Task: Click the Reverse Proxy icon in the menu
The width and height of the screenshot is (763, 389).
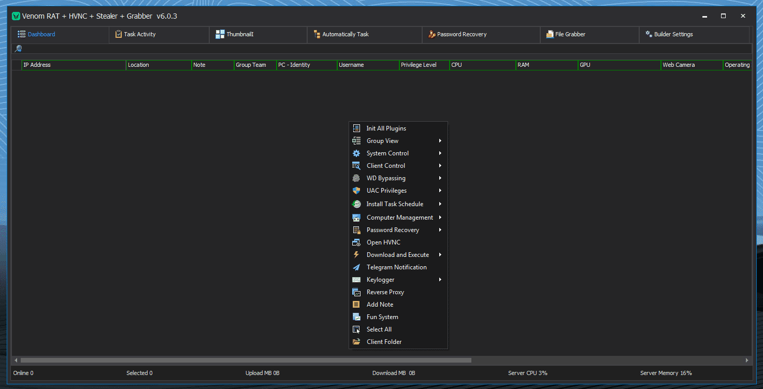Action: pos(356,292)
